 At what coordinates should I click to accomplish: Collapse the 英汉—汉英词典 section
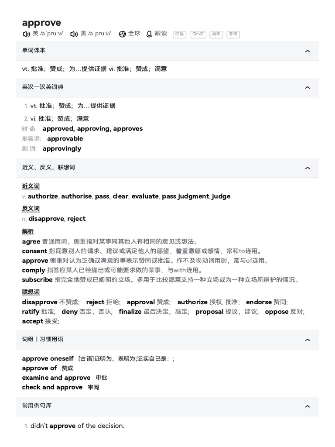(x=308, y=87)
